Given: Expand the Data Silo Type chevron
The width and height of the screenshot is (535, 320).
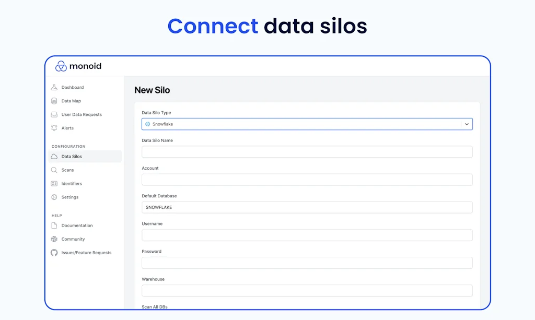Looking at the screenshot, I should (x=467, y=124).
